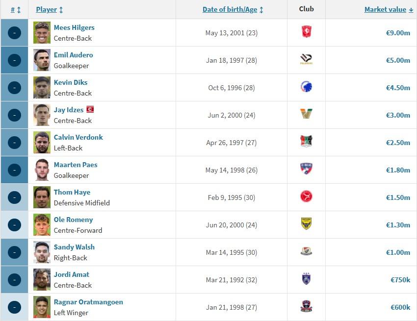The width and height of the screenshot is (417, 321).
Task: Click the FC Copenhagen crest in Kevin Diks' row
Action: (306, 87)
